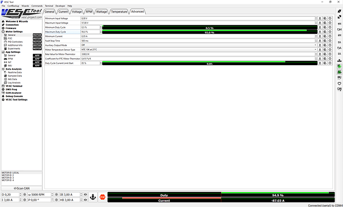Viewport: 343px width, 207px height.
Task: Click stepper arrows of Maximum Input Voltage
Action: point(316,23)
